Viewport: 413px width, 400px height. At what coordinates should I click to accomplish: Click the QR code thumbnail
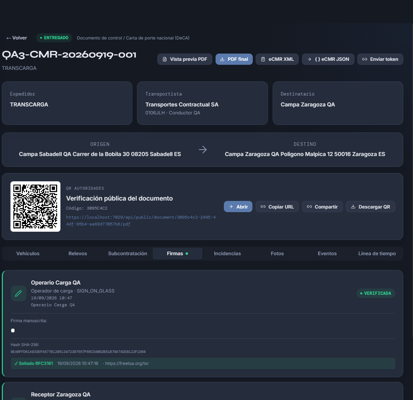[35, 206]
